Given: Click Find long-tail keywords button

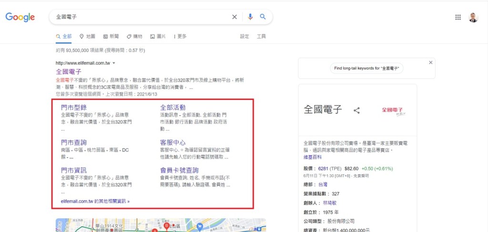Looking at the screenshot, I should coord(366,68).
